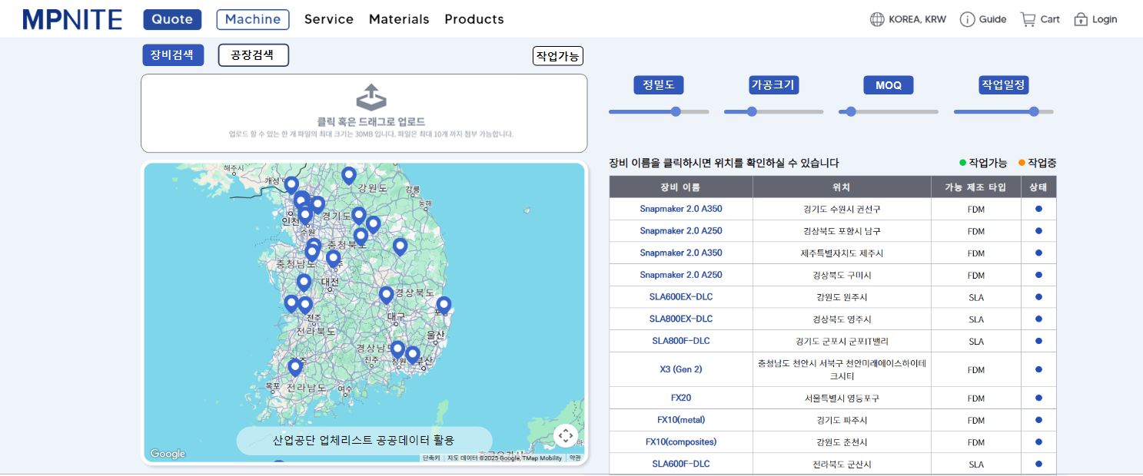The height and width of the screenshot is (476, 1143).
Task: Adjust the MOQ slider handle
Action: coord(851,111)
